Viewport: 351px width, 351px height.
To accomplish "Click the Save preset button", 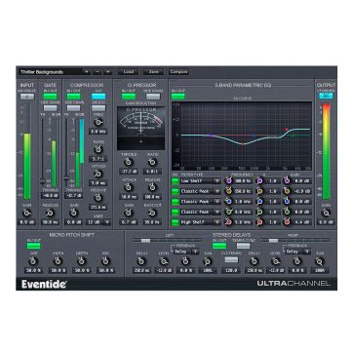I will (154, 72).
